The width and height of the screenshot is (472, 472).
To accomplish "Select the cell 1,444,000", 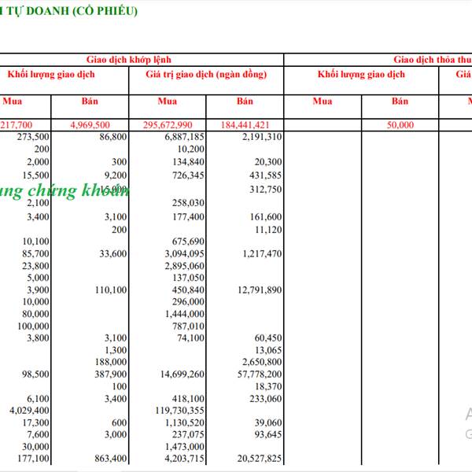I will click(184, 314).
